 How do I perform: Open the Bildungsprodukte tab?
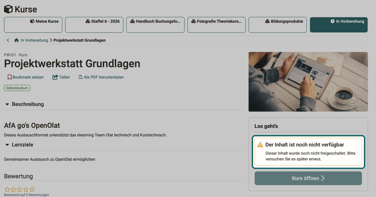tap(278, 25)
